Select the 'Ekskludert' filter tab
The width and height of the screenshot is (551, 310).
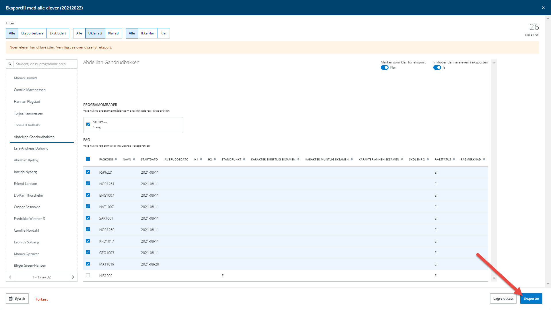coord(58,33)
